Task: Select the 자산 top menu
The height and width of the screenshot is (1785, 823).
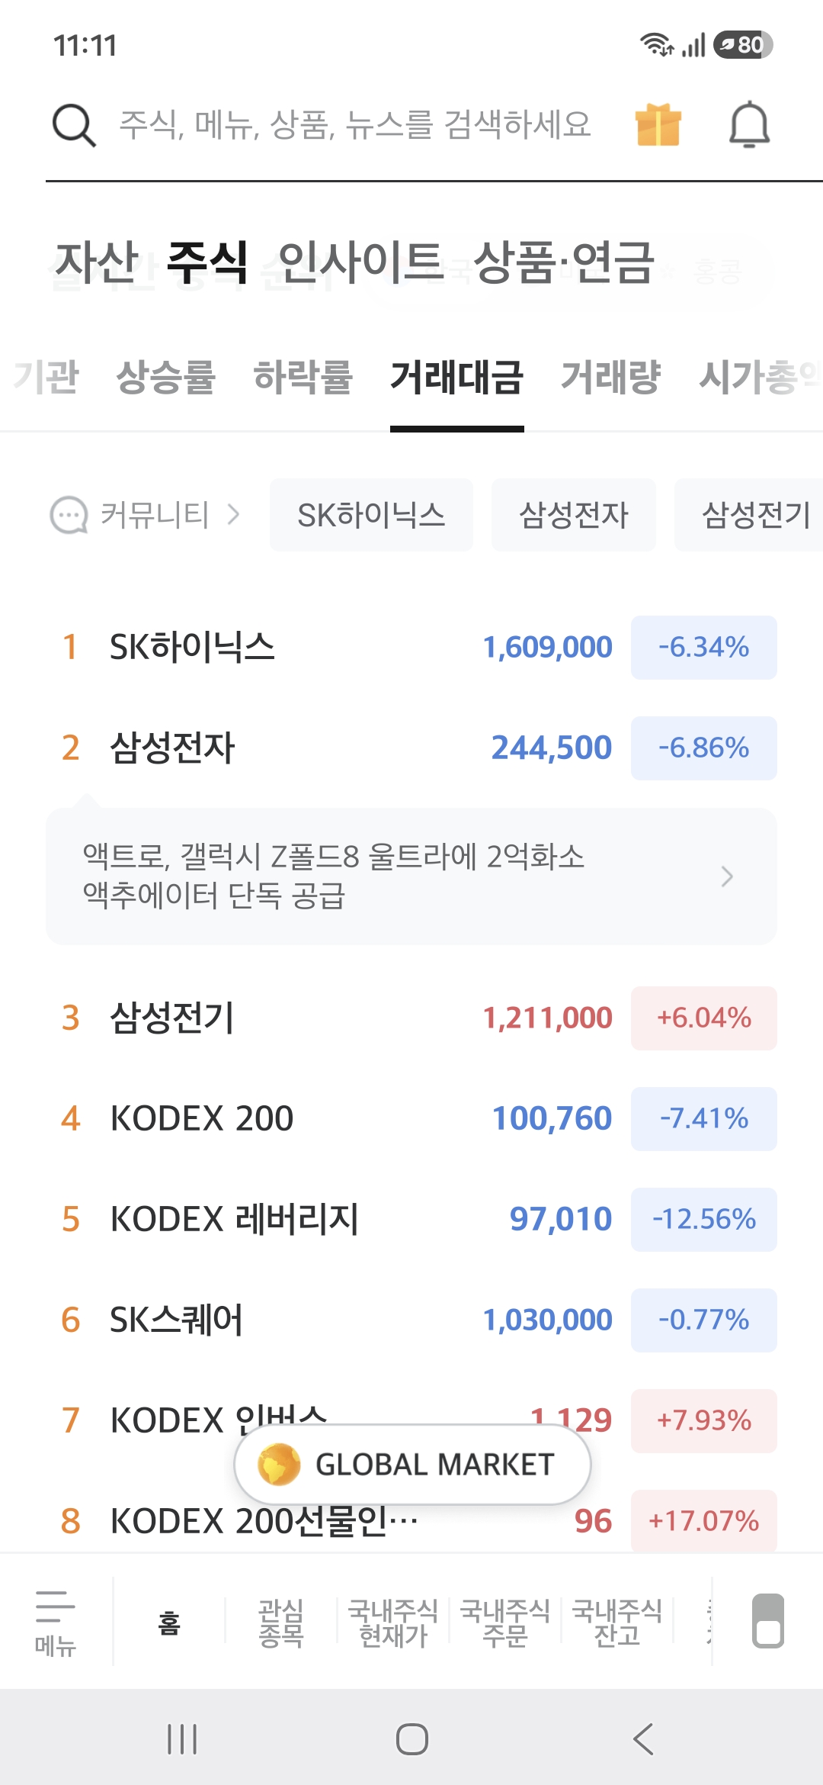Action: click(x=98, y=262)
